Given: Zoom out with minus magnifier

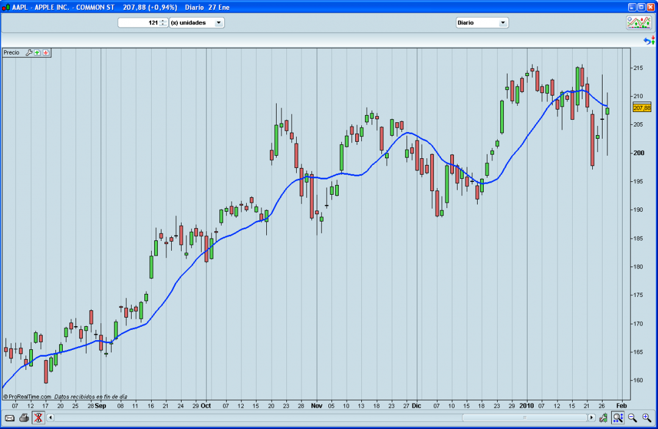Looking at the screenshot, I should (x=632, y=417).
